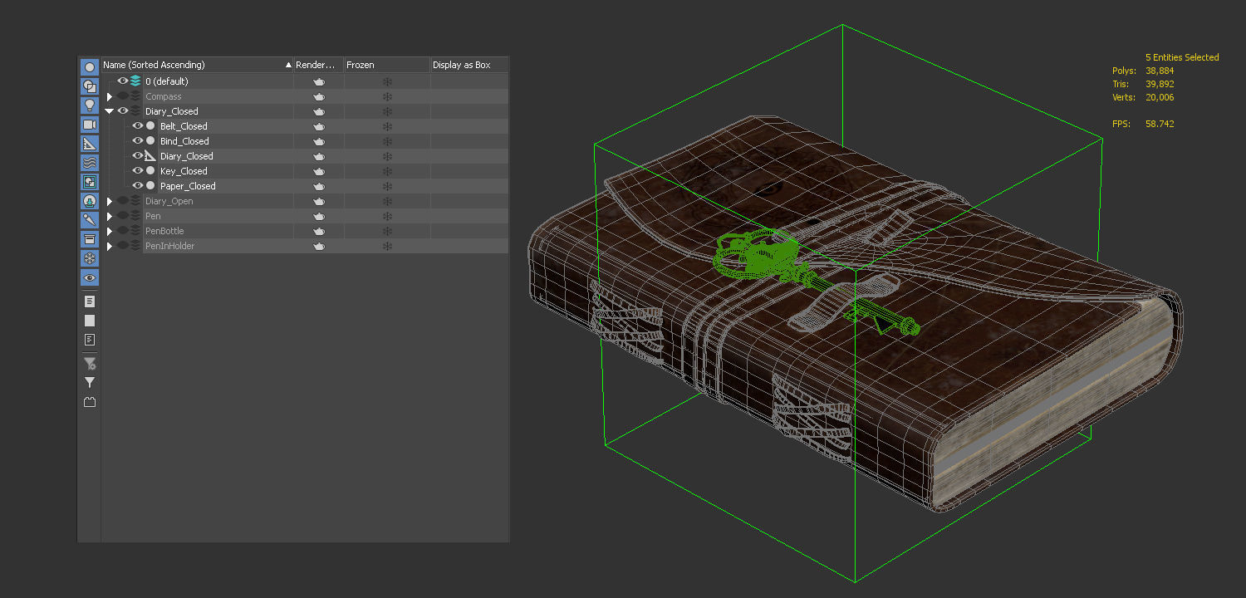Click the ascending sort arrow in Name header

tap(288, 65)
